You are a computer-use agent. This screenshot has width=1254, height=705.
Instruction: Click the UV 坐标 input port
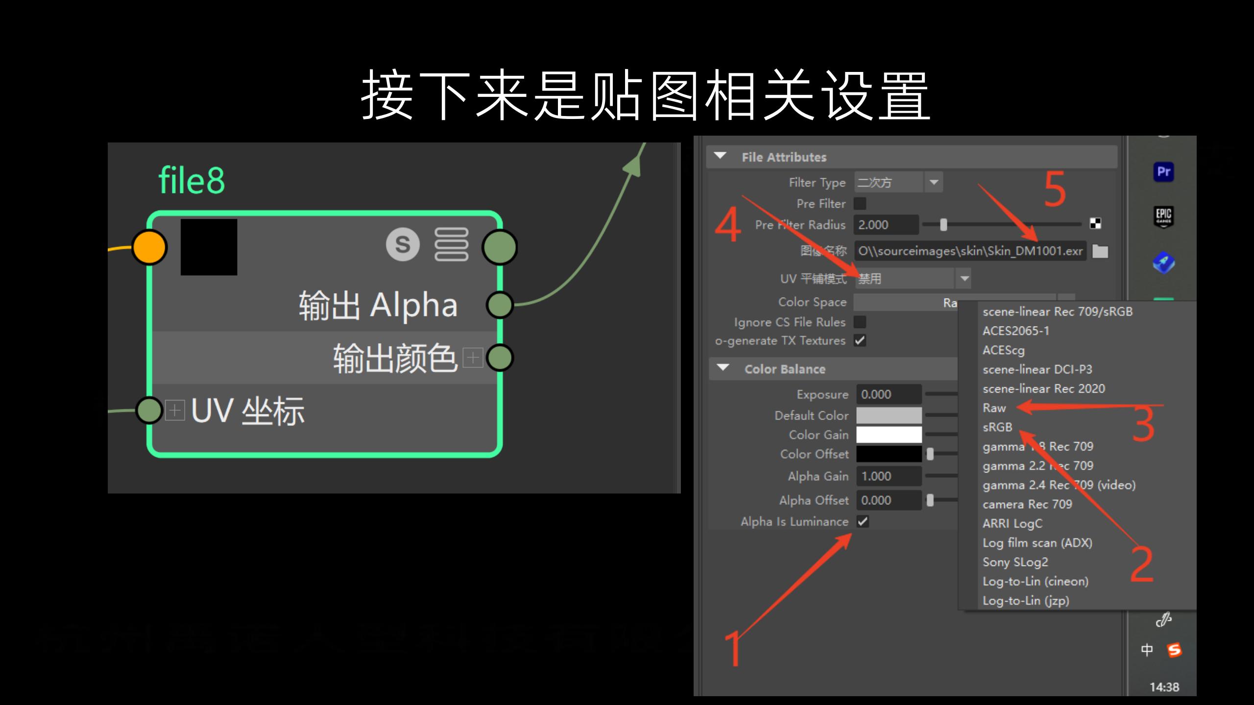click(149, 410)
